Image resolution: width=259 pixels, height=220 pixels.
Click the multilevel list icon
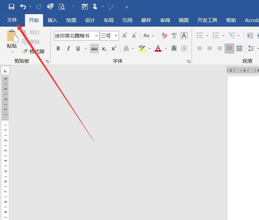pos(232,36)
